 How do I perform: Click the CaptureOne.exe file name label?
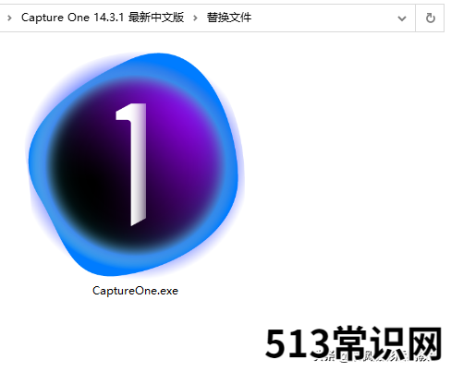click(135, 291)
